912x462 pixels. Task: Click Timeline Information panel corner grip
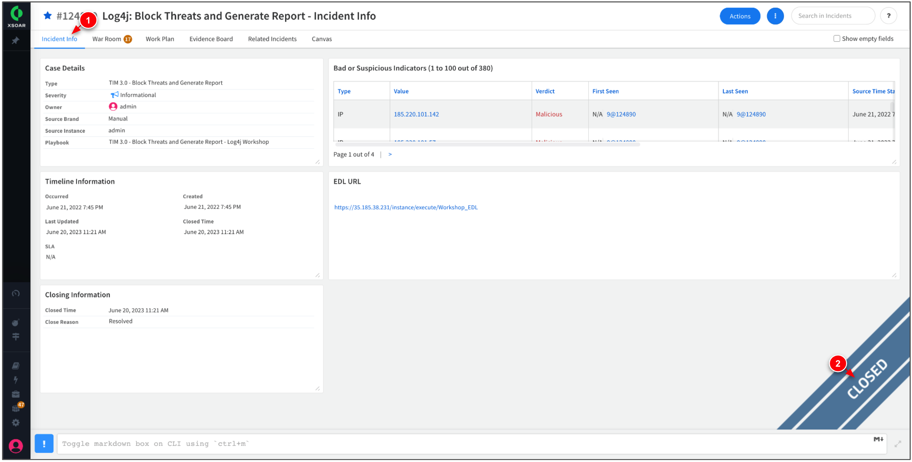[317, 275]
